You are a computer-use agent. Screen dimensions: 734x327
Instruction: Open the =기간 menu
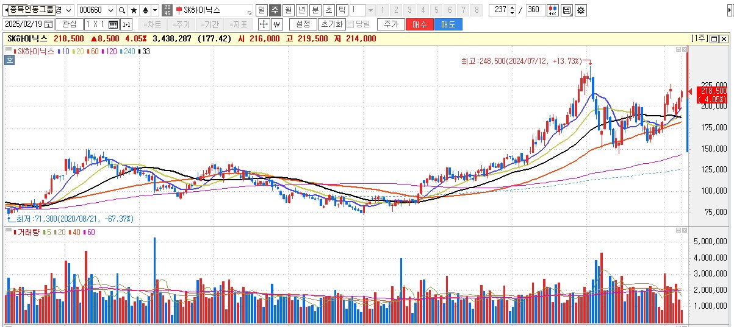210,24
